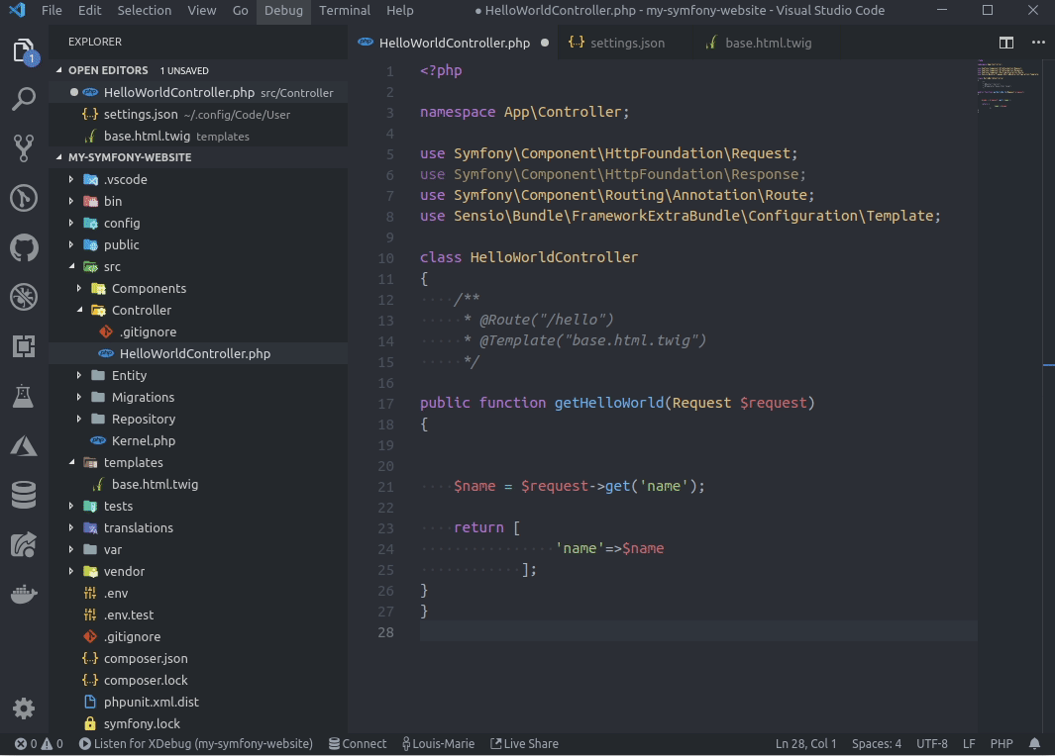
Task: Expand the .vscode folder
Action: coord(70,179)
